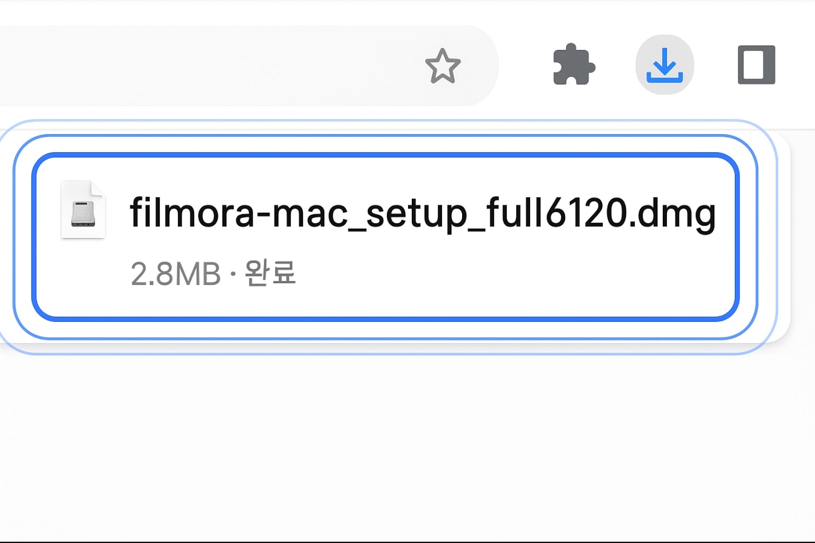Open filmora-mac_setup_full6120.dmg from the downloads list

pyautogui.click(x=422, y=213)
